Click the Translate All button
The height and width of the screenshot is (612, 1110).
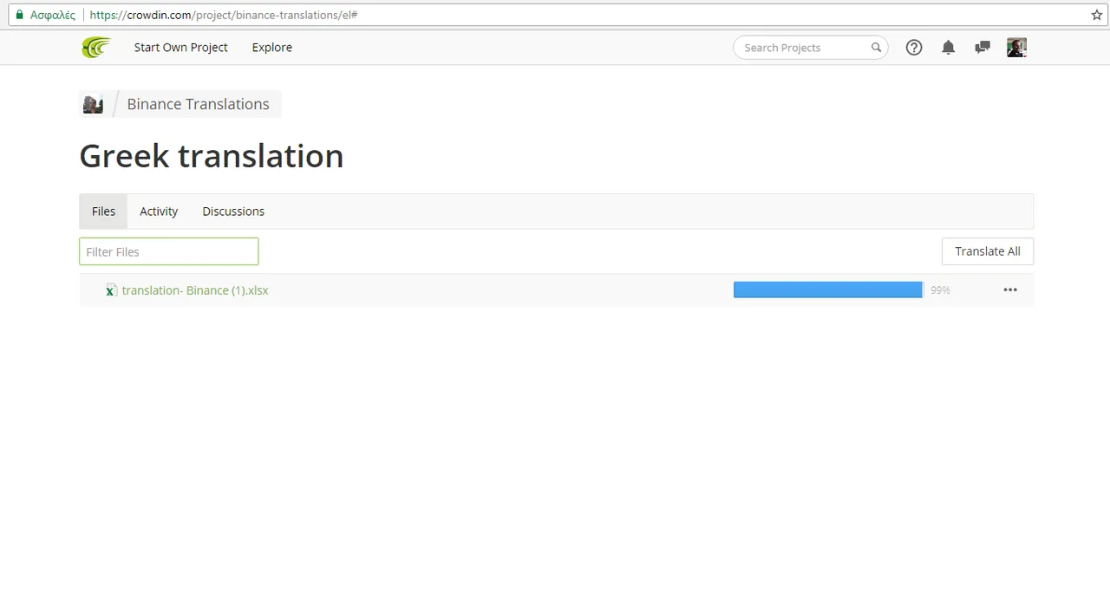tap(988, 251)
